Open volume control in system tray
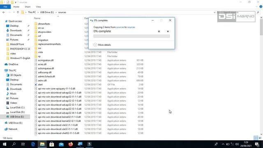 coord(237,144)
